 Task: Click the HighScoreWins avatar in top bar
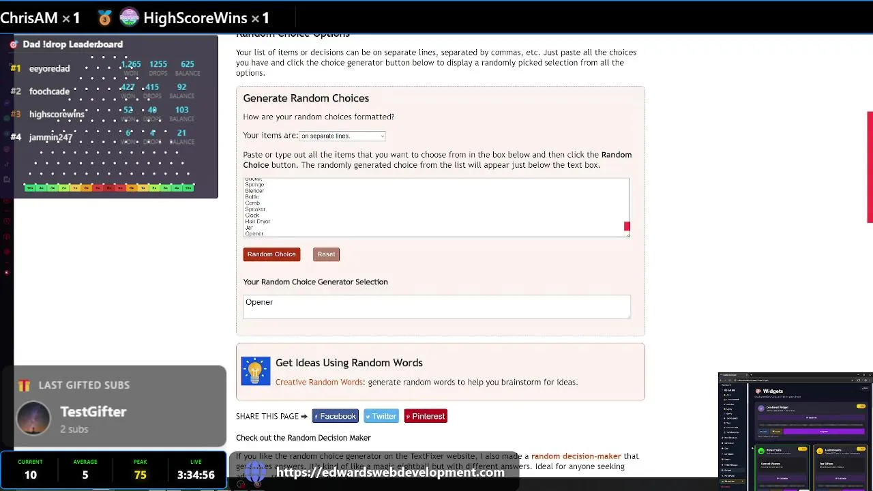[129, 18]
